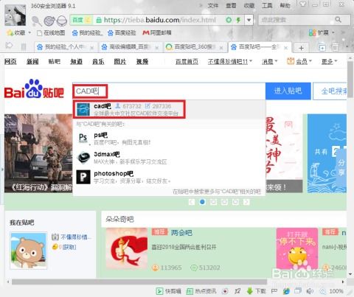Image resolution: width=354 pixels, height=297 pixels.
Task: Click the 两会吧 red emblem image
Action: (x=127, y=248)
